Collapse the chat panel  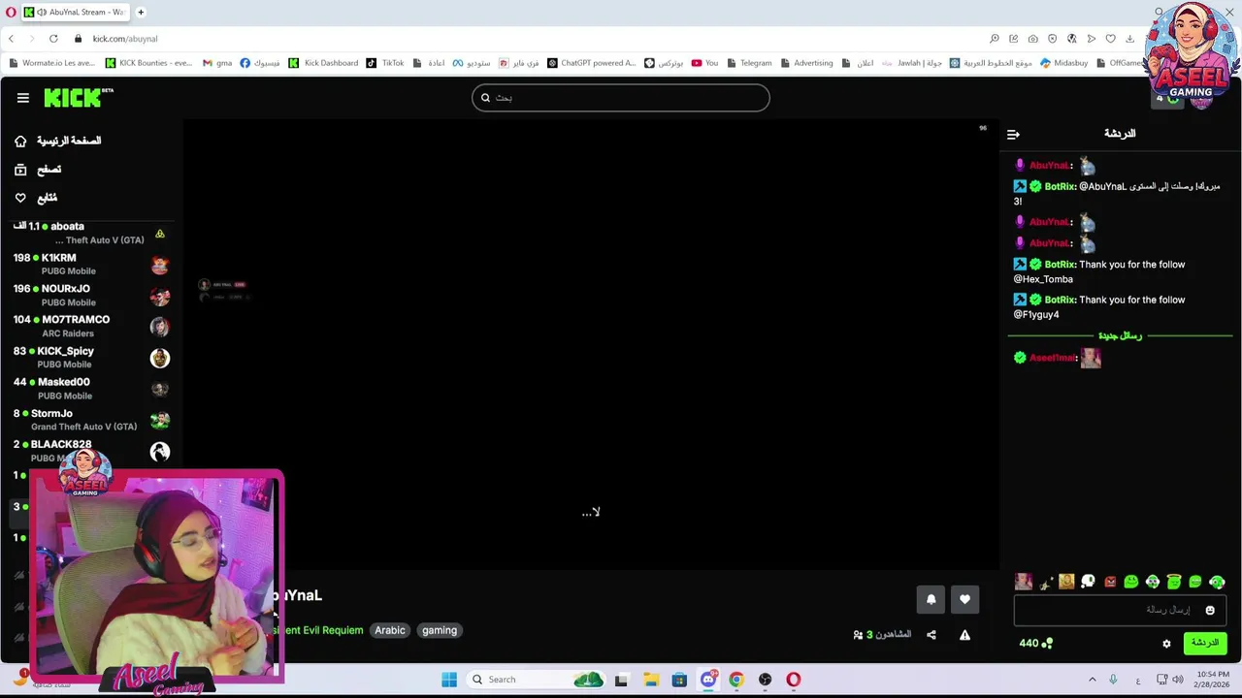point(1013,135)
